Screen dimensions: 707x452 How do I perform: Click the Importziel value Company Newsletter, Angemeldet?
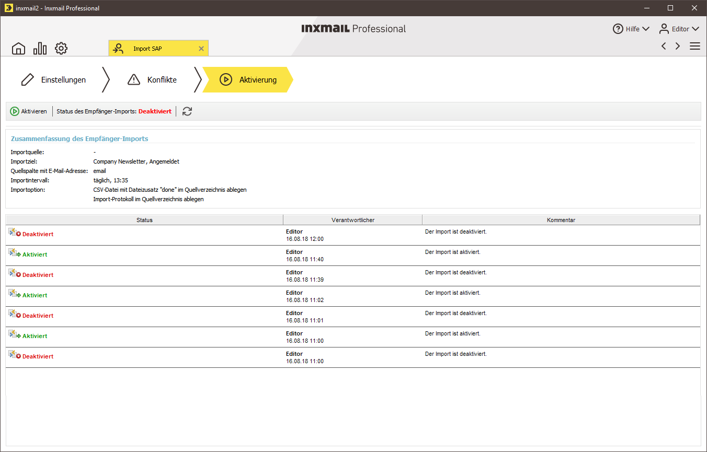(x=136, y=161)
